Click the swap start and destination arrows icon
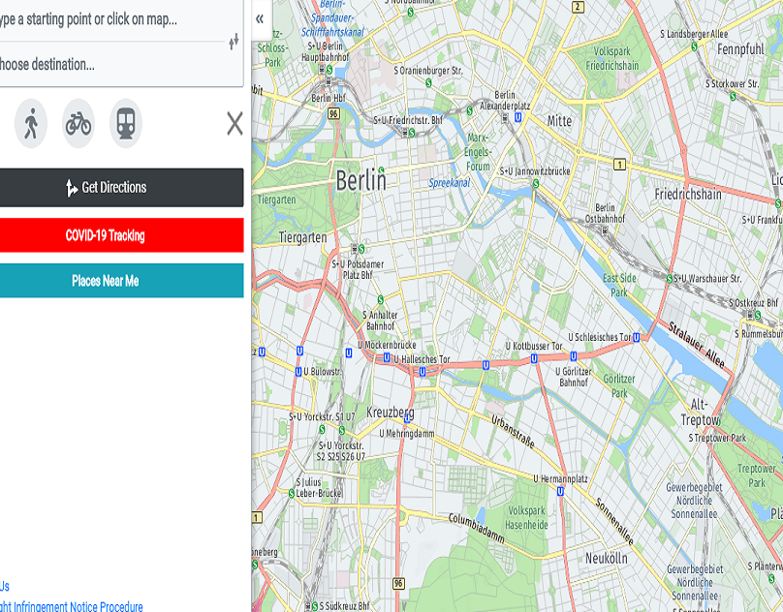This screenshot has width=783, height=612. pos(235,42)
